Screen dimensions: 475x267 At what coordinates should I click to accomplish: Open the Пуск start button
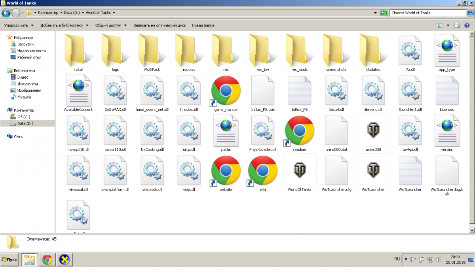click(x=9, y=259)
